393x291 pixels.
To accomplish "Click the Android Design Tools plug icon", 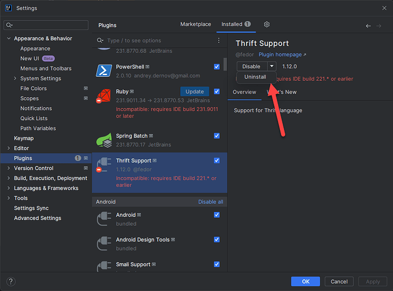I will pos(104,244).
